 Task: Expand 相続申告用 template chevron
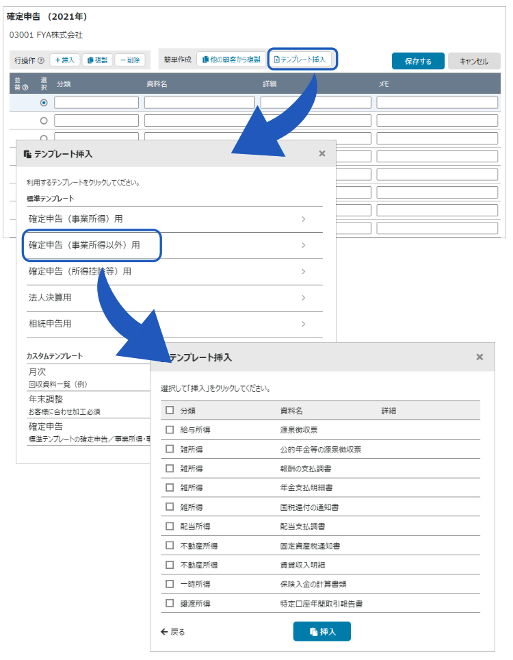click(303, 324)
